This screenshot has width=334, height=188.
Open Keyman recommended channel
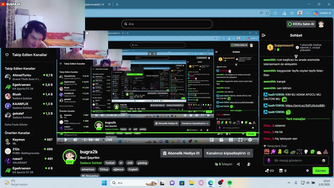(x=29, y=142)
